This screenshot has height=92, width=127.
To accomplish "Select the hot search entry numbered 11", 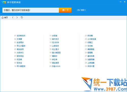I will point(53,36).
